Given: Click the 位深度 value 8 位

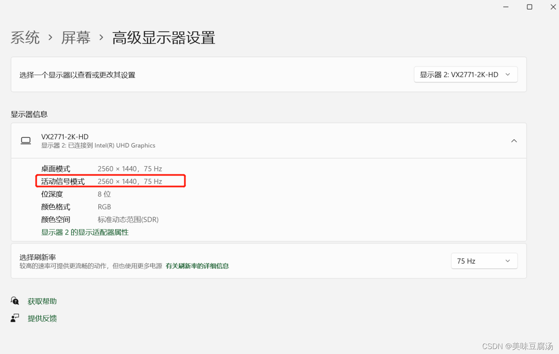Looking at the screenshot, I should point(104,194).
